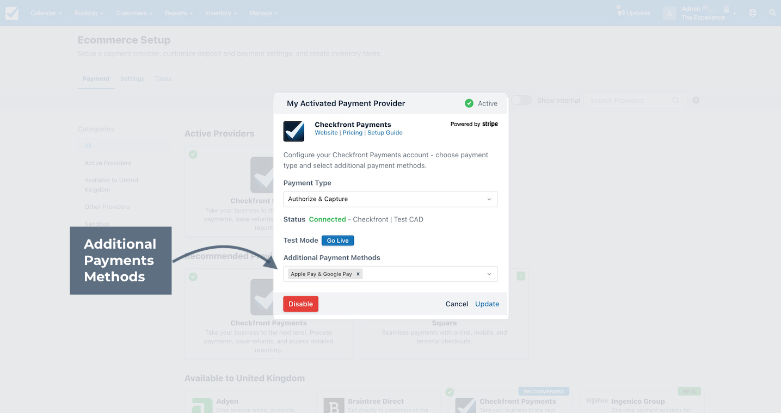Click the Braintree Direct logo
This screenshot has width=781, height=413.
pos(334,406)
